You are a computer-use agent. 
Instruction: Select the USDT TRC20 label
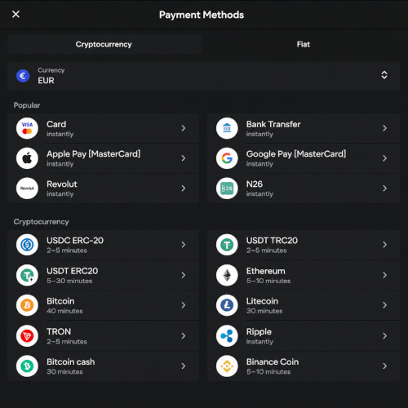point(272,241)
